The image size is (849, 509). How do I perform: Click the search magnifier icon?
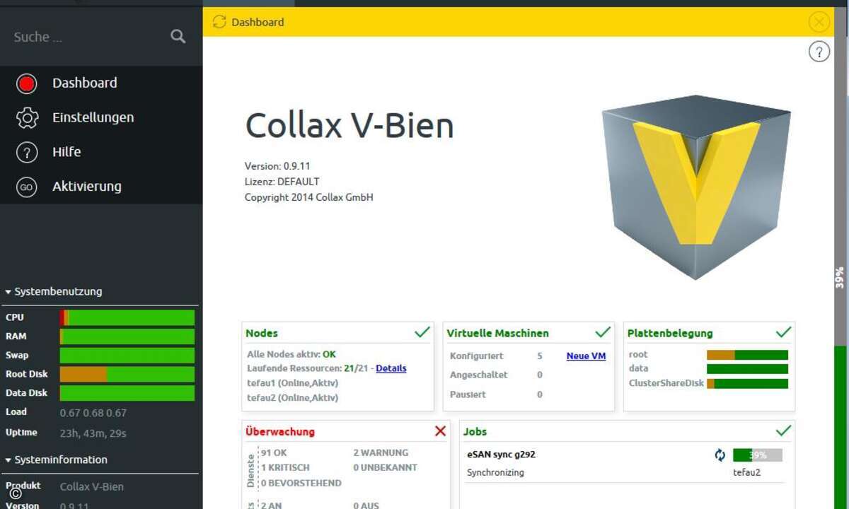point(178,36)
